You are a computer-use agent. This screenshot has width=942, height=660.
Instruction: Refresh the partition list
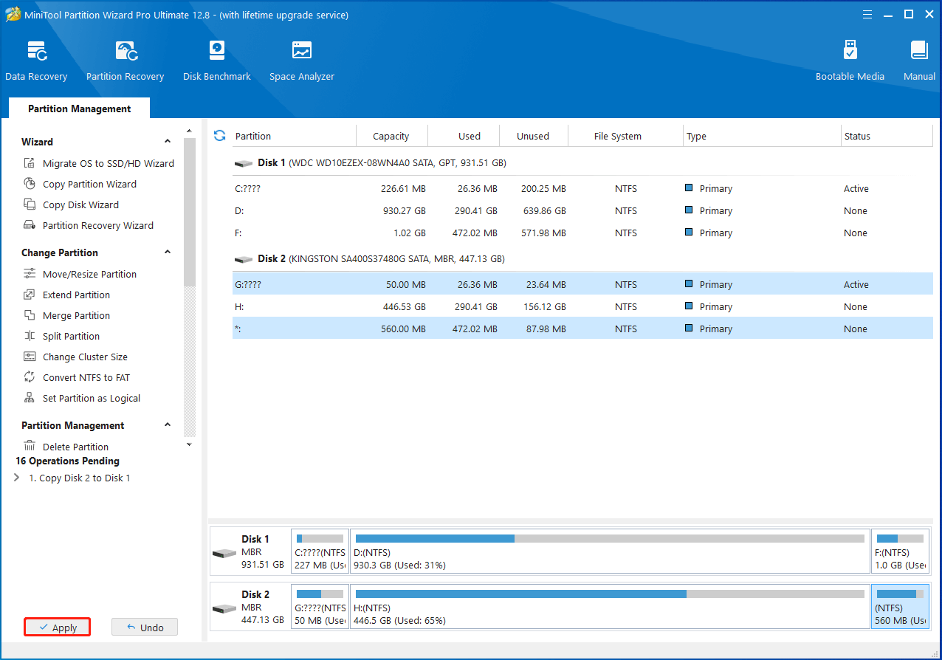(x=219, y=135)
